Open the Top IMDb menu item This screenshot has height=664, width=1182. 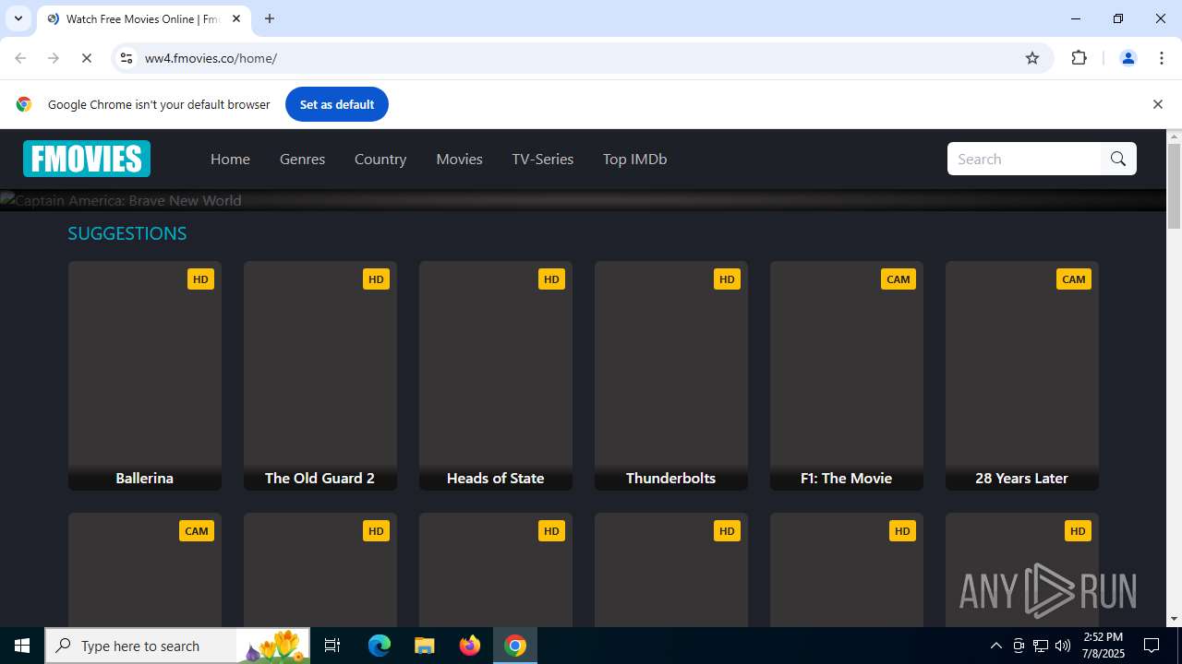pos(634,159)
